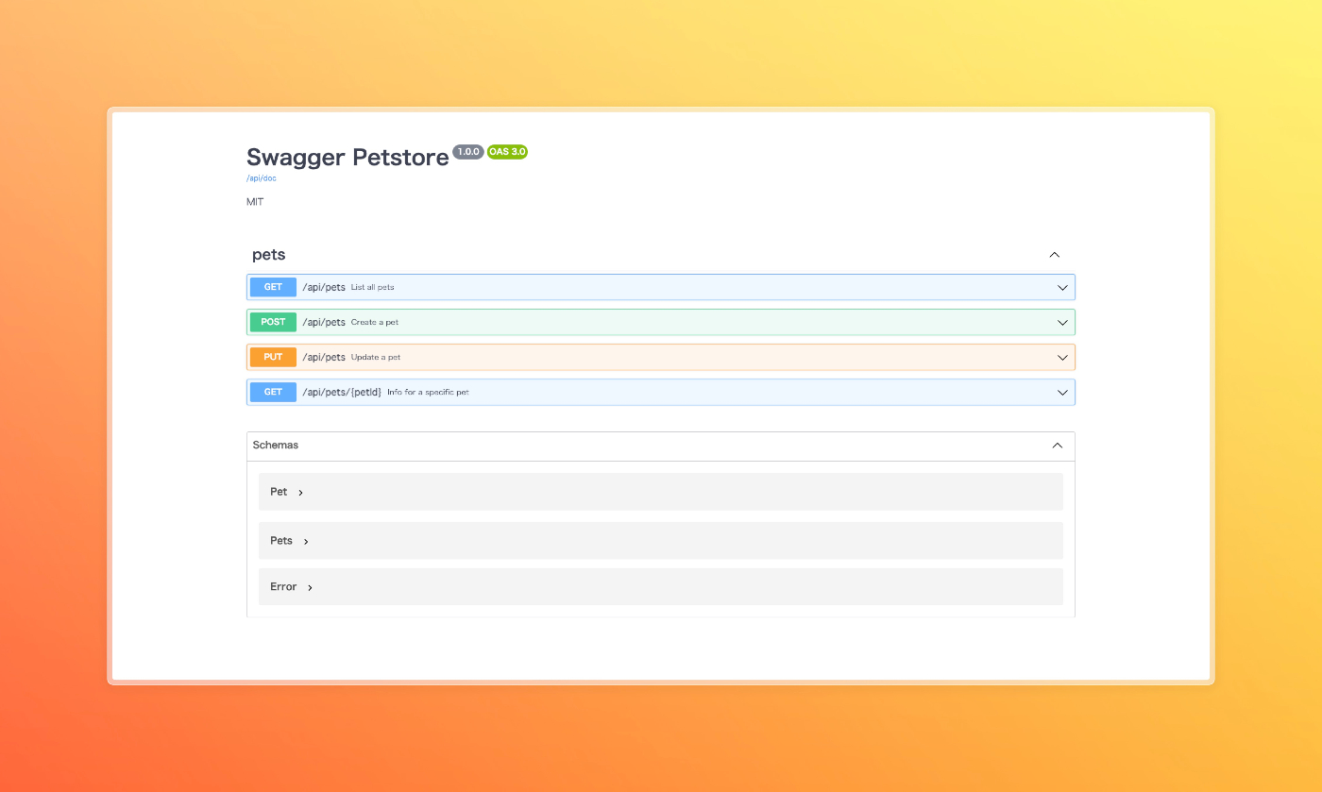Expand PUT /api/pets Update a pet chevron
The width and height of the screenshot is (1322, 792).
pos(1062,357)
